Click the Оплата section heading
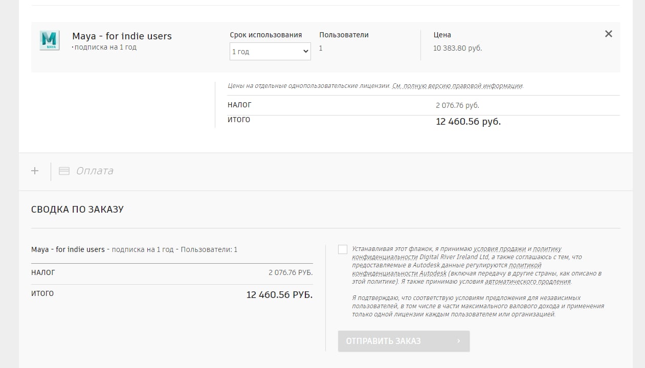The image size is (645, 368). [x=95, y=171]
